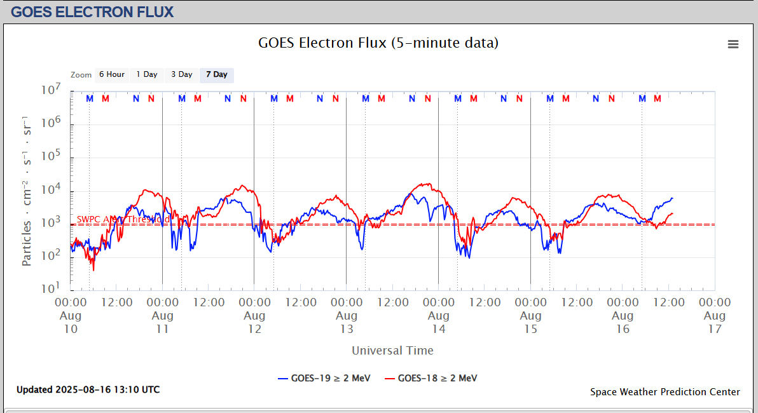Click the blue N noon marker on Aug 10

pos(136,98)
